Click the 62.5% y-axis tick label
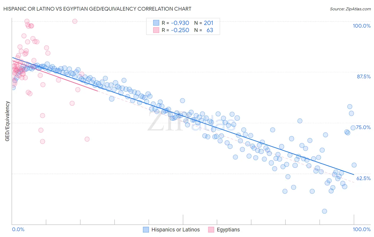The image size is (374, 237). [363, 178]
